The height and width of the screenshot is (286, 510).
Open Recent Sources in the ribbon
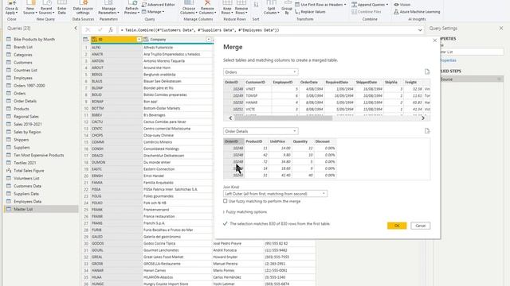click(46, 7)
